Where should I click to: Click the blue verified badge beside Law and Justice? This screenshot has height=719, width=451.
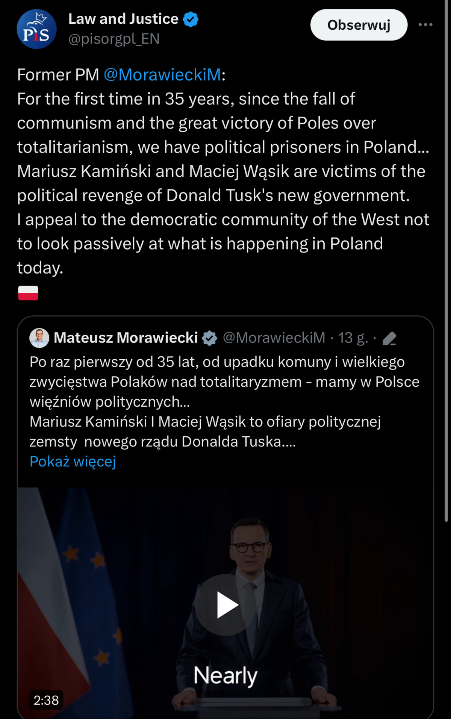pos(191,19)
